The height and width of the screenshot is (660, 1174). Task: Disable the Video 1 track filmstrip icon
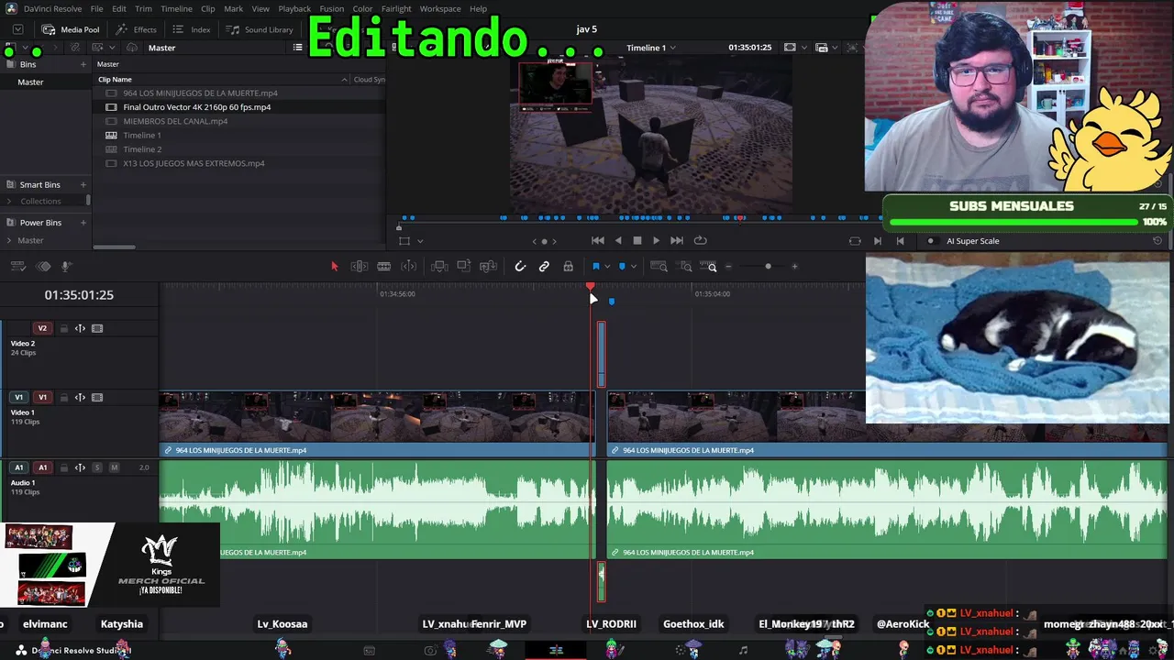click(97, 398)
